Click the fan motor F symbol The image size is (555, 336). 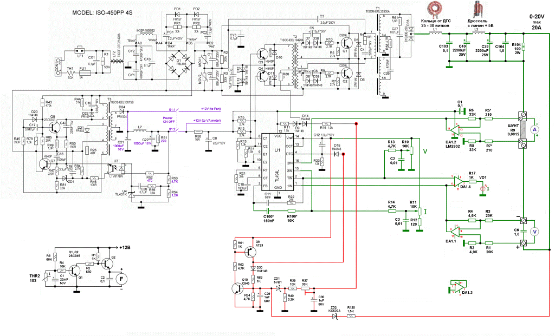pos(122,279)
